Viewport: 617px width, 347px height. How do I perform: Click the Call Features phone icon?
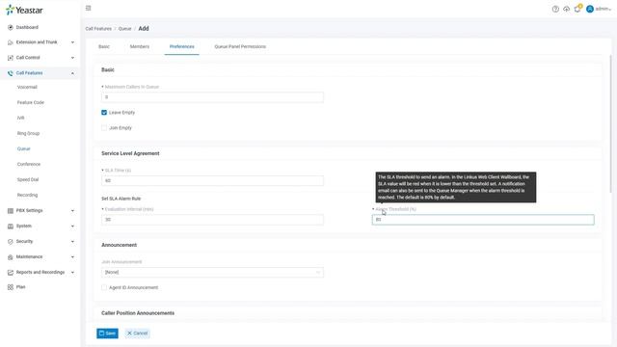pos(11,73)
